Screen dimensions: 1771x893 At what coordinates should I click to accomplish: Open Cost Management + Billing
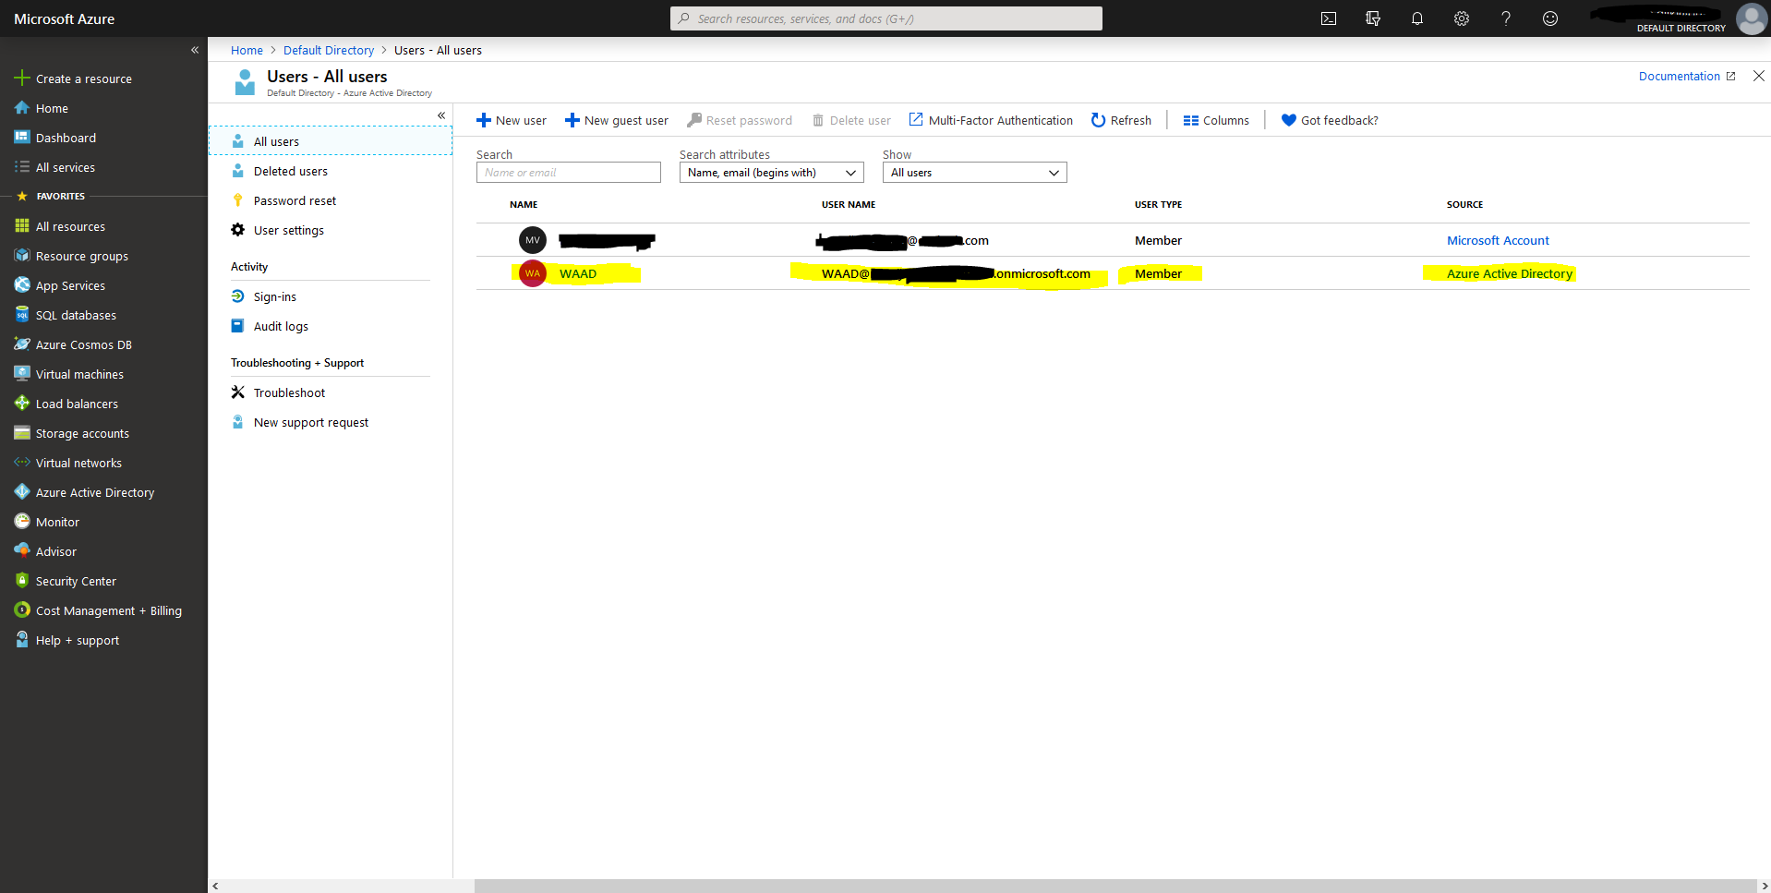98,610
